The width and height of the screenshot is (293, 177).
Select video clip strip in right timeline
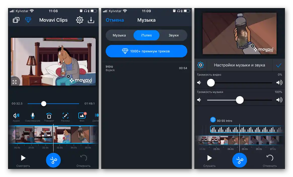click(240, 140)
